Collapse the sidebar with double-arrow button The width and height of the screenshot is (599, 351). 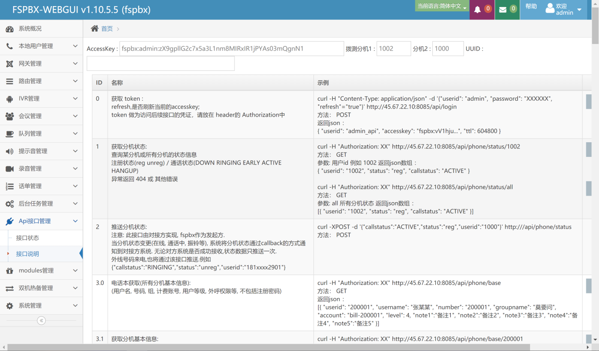pyautogui.click(x=41, y=321)
